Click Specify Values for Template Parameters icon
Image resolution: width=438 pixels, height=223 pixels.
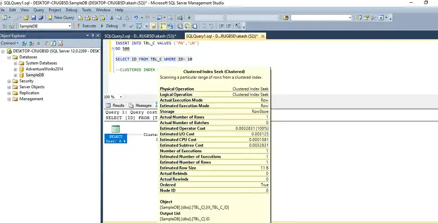pos(238,26)
